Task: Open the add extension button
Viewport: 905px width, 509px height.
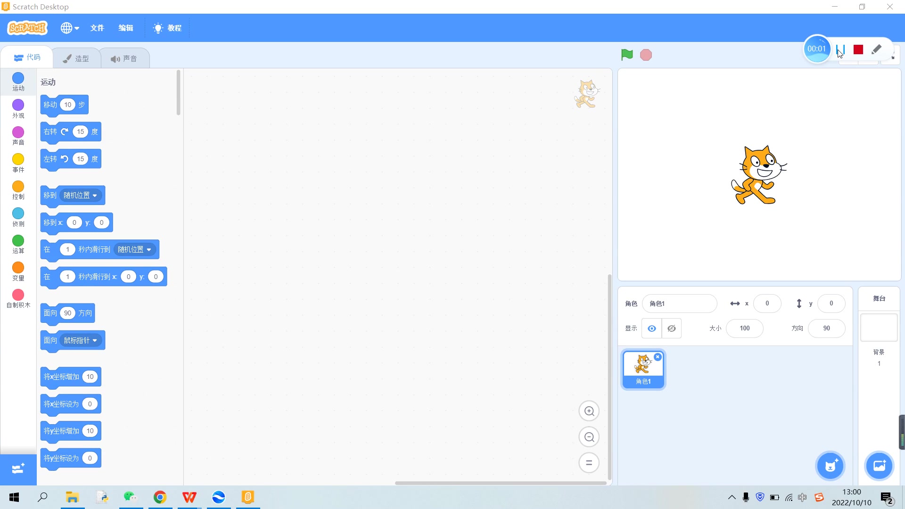Action: 18,469
